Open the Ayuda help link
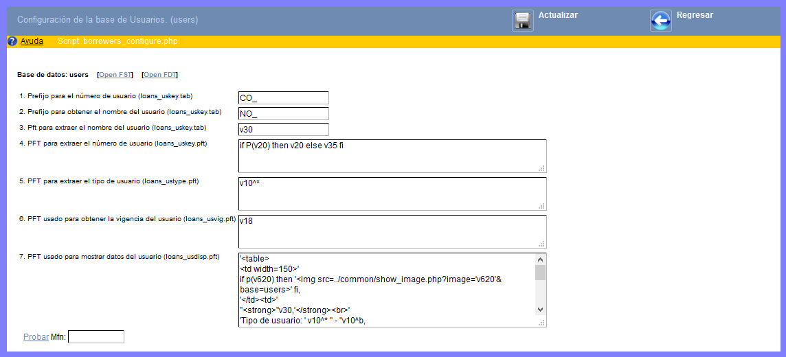Screen dimensions: 786x357 point(32,41)
